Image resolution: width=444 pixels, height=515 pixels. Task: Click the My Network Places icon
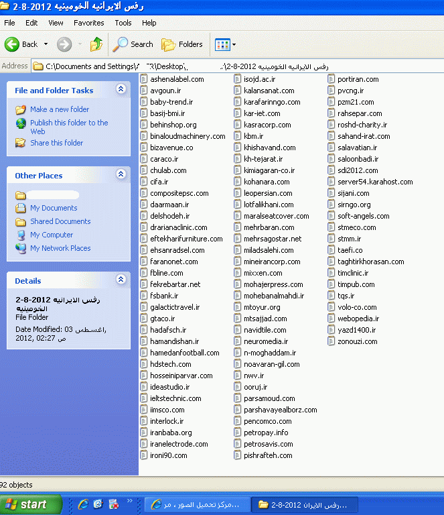[21, 248]
